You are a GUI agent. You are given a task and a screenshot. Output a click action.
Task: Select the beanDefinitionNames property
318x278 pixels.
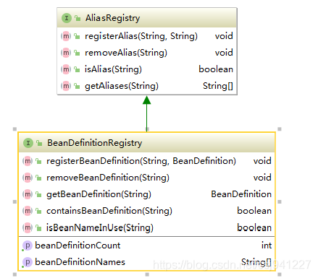(x=80, y=262)
